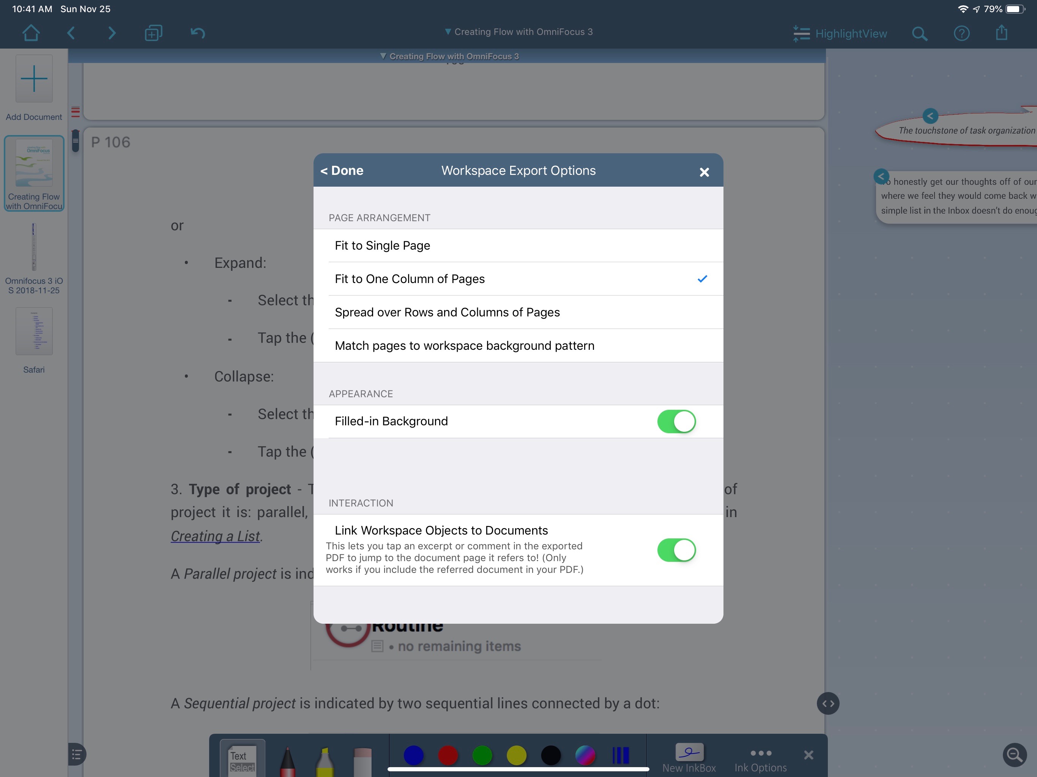The height and width of the screenshot is (777, 1037).
Task: Tap the red list lines icon
Action: 76,112
